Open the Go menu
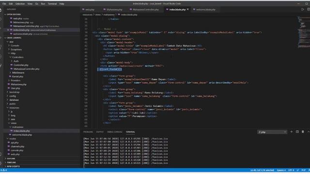Screen dimensions: 310x174 [37, 4]
